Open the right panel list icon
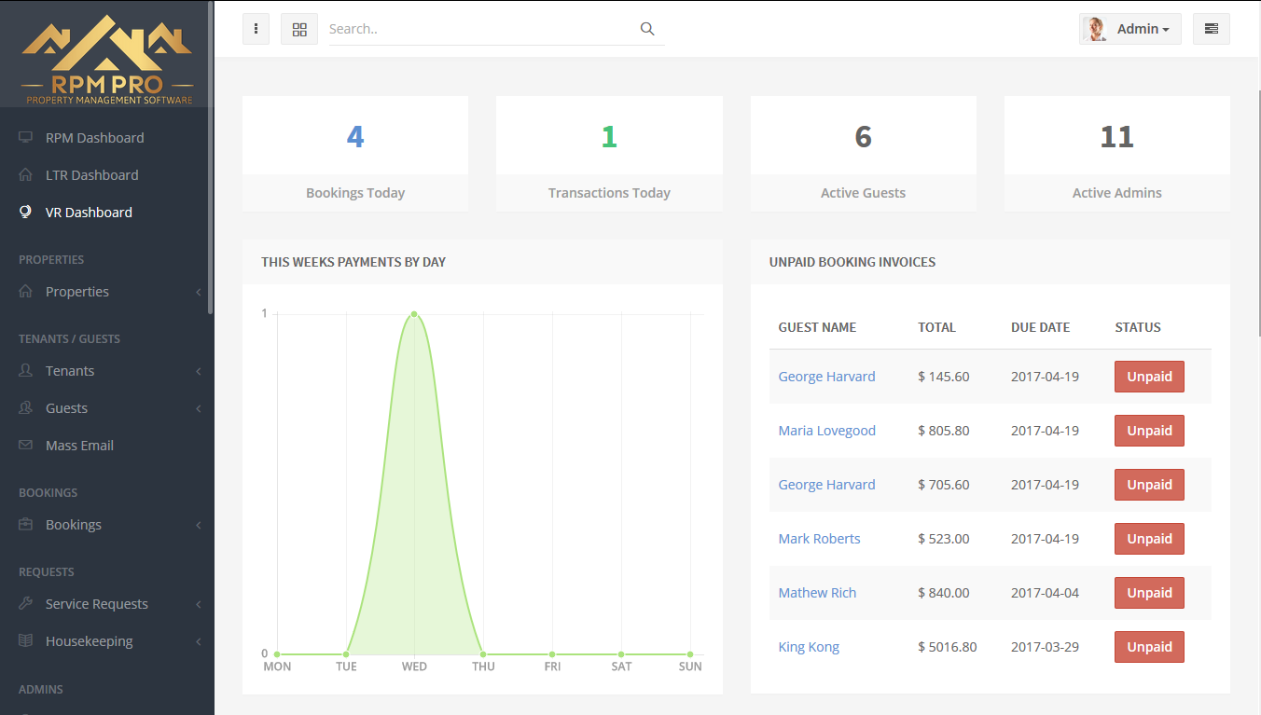The height and width of the screenshot is (715, 1261). point(1211,29)
